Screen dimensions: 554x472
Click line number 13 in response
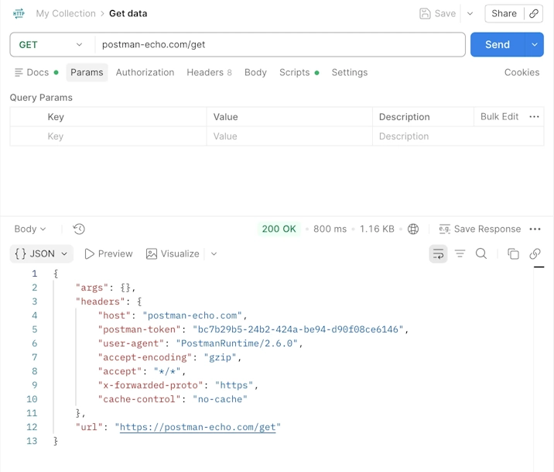pyautogui.click(x=32, y=441)
